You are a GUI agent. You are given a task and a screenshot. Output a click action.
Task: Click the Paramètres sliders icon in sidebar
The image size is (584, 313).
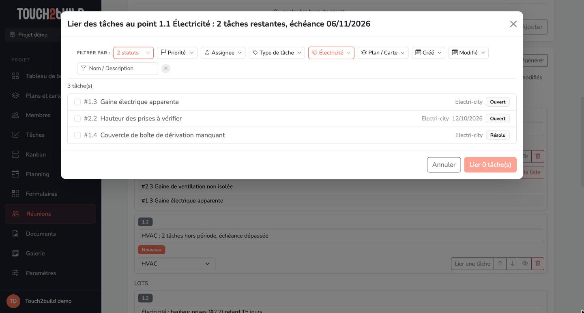click(x=15, y=273)
